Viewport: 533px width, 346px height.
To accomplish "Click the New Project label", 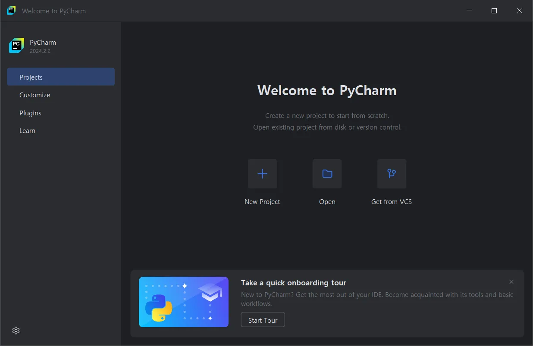I will click(x=262, y=202).
